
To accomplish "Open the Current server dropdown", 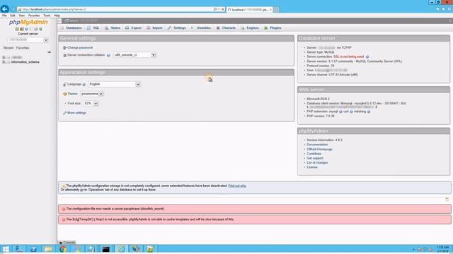I will tap(28, 40).
